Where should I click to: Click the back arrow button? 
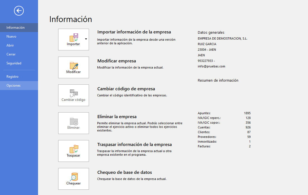click(19, 11)
